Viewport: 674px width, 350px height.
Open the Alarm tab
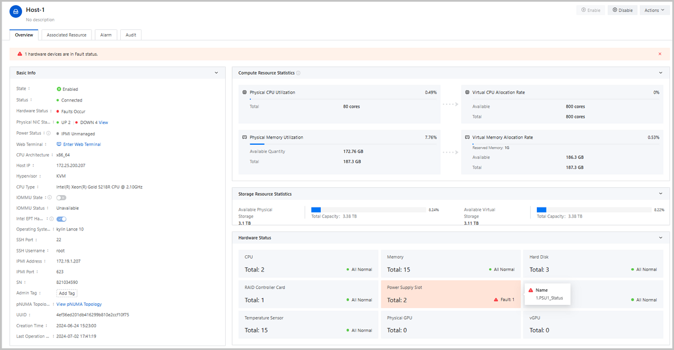pyautogui.click(x=106, y=35)
